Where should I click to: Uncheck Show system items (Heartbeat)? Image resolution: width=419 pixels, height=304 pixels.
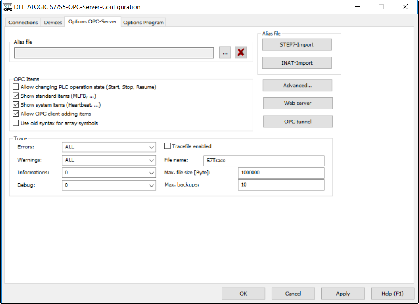pos(16,104)
